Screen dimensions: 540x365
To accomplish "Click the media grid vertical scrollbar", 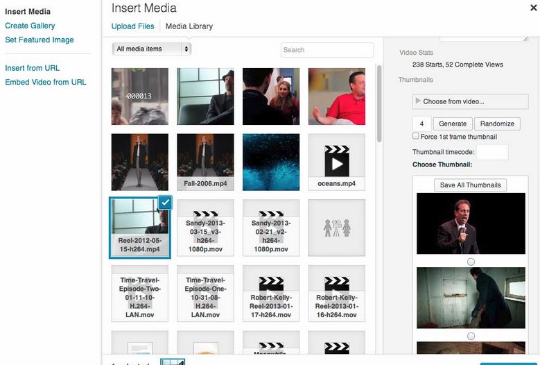I will pos(379,103).
